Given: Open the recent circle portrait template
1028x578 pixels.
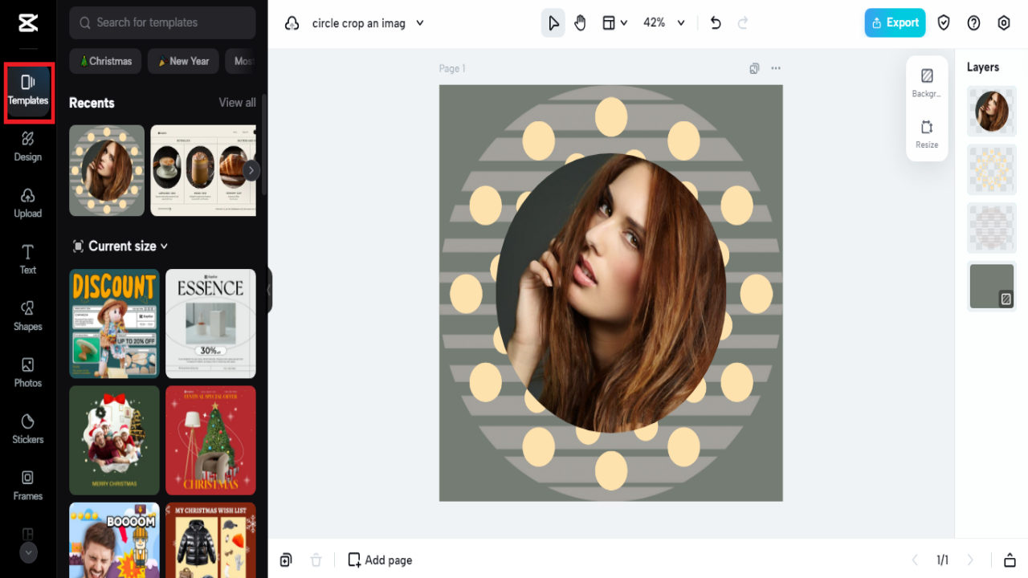Looking at the screenshot, I should 107,170.
